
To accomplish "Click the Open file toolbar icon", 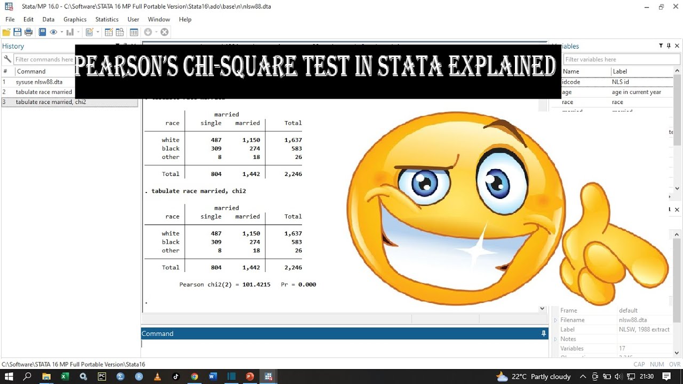I will tap(6, 32).
